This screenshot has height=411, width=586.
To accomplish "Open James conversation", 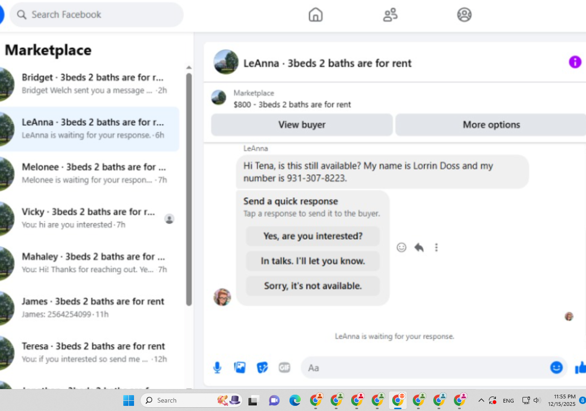I will pos(90,308).
